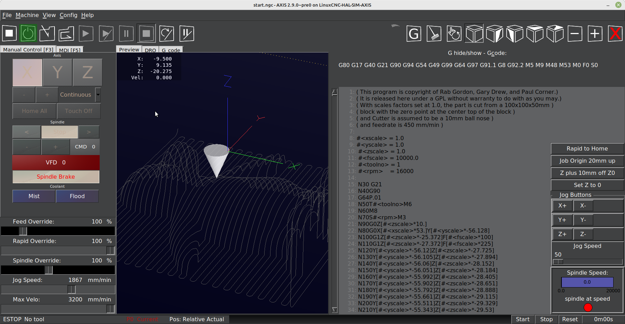Click the Spindle Speed 0.0 bar

click(x=587, y=282)
